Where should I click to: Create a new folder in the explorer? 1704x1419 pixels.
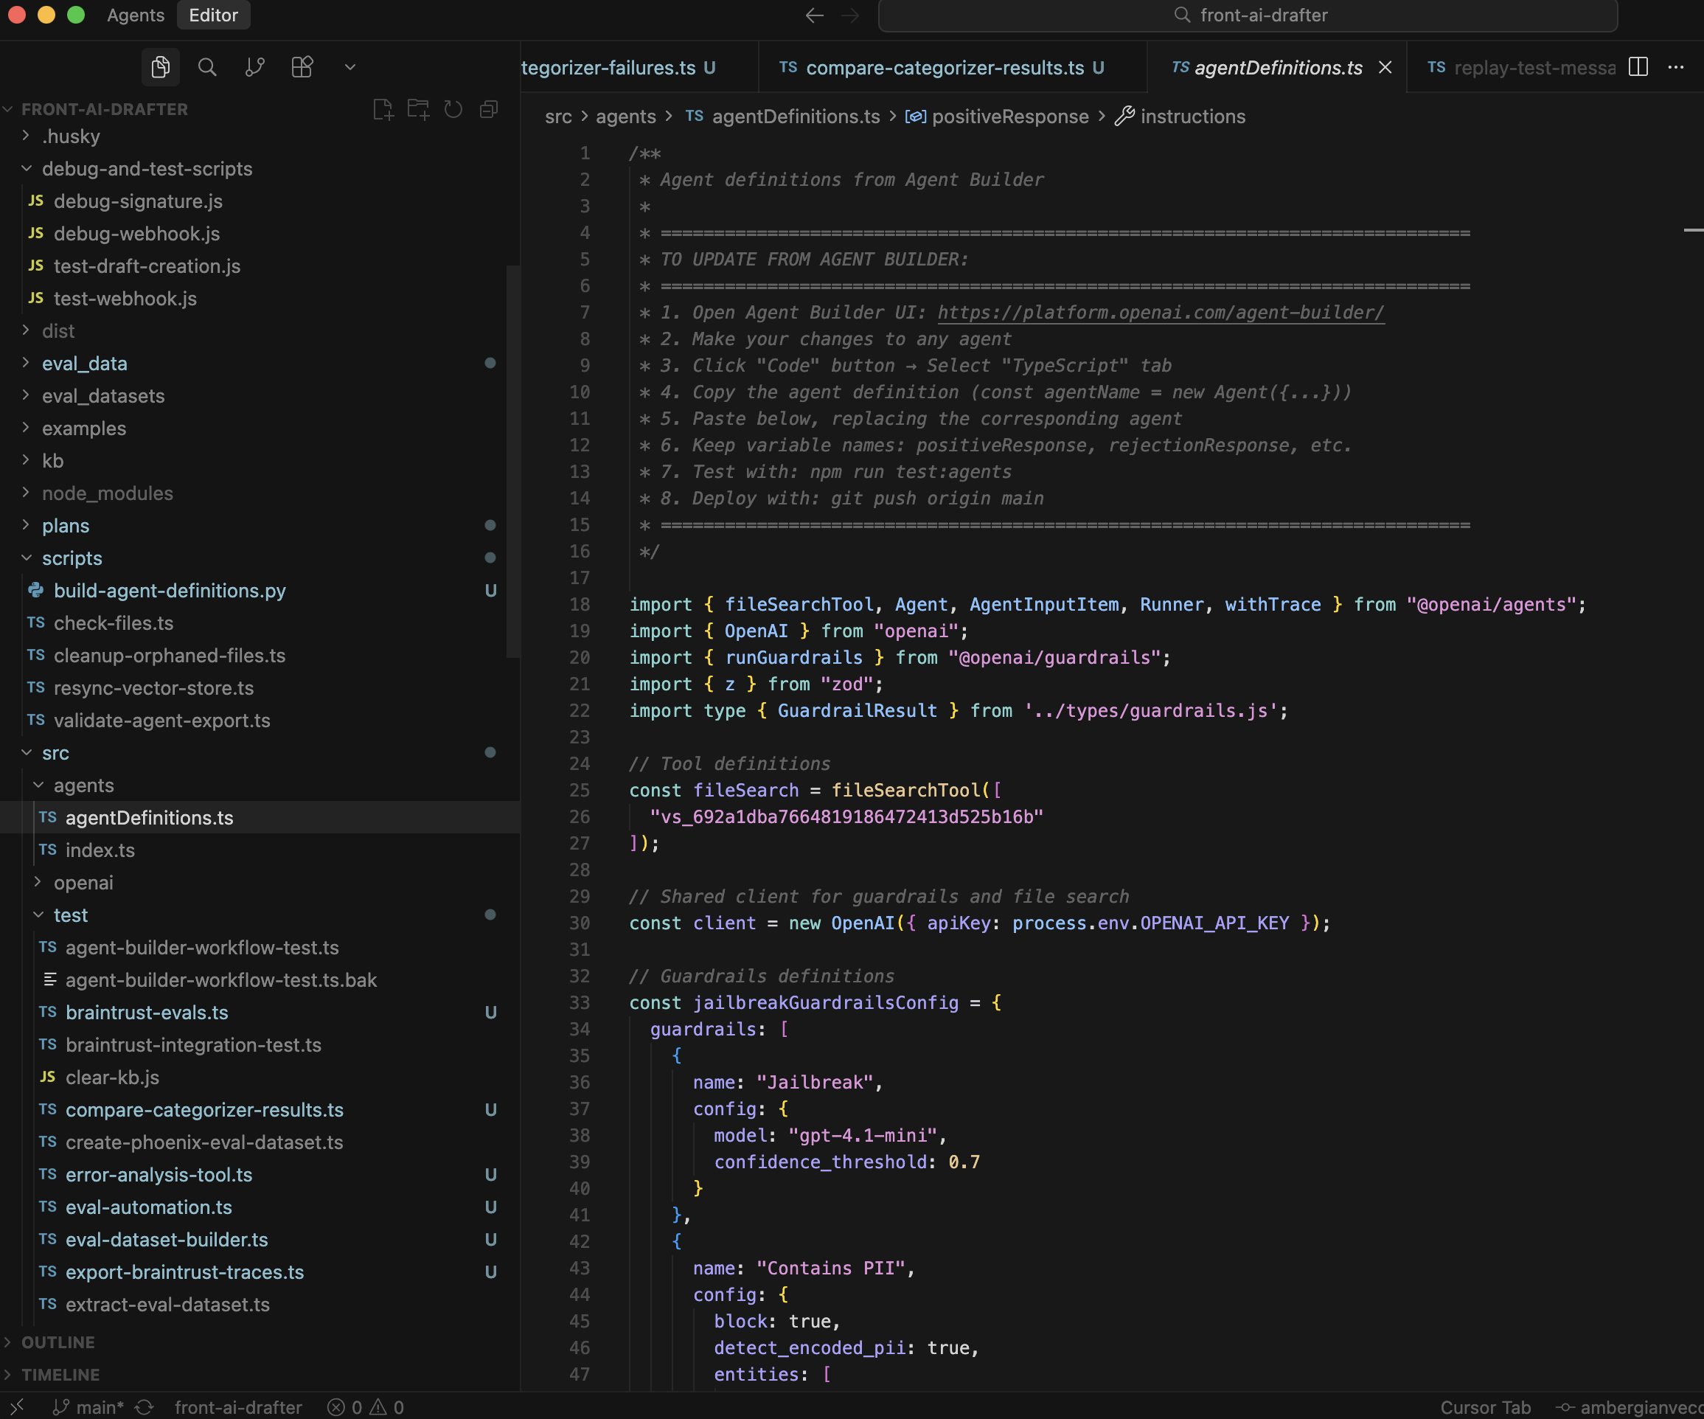point(418,108)
